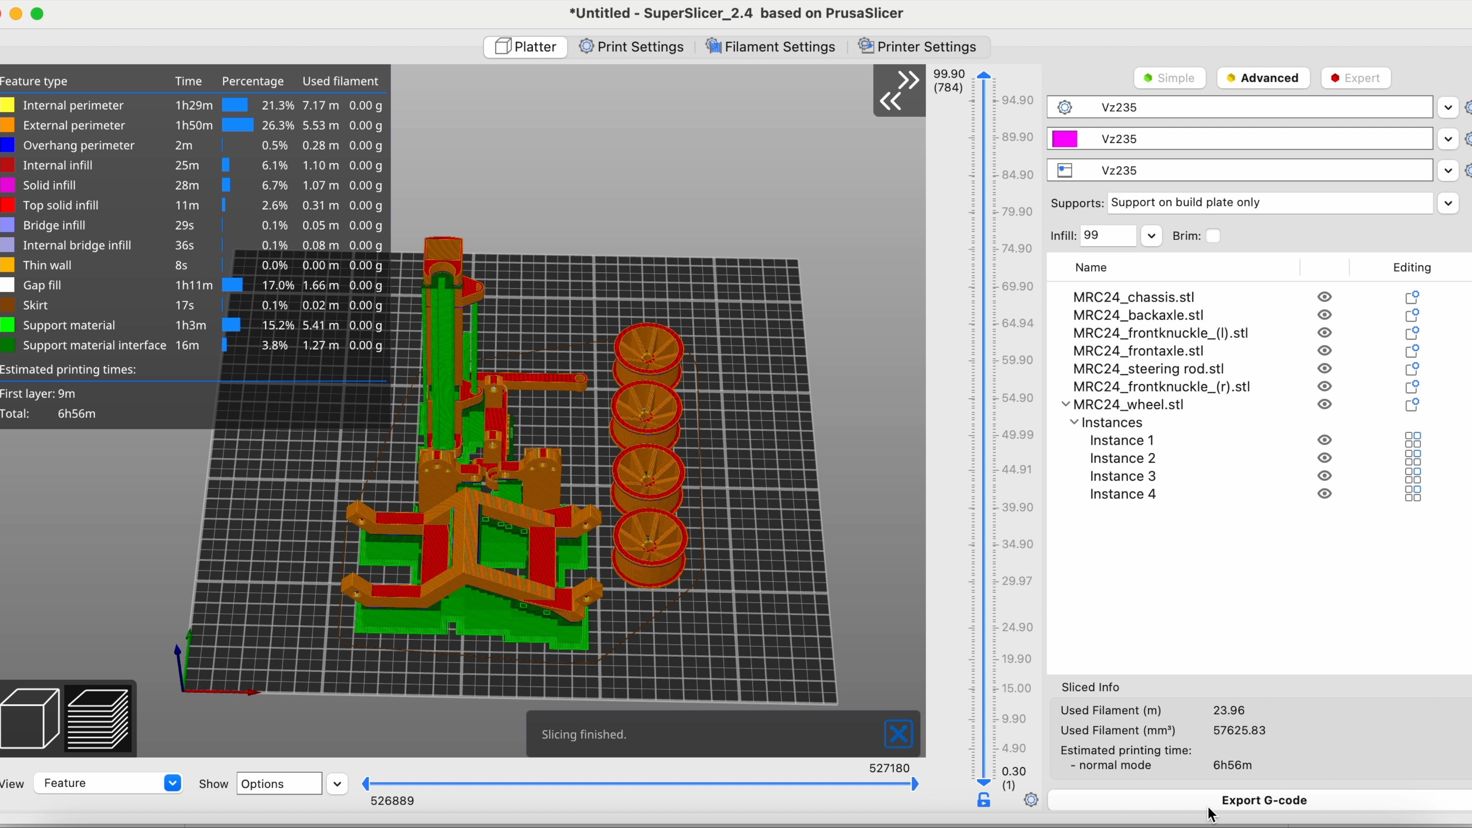Select MRC24_chassis.stl in object list

pyautogui.click(x=1133, y=297)
